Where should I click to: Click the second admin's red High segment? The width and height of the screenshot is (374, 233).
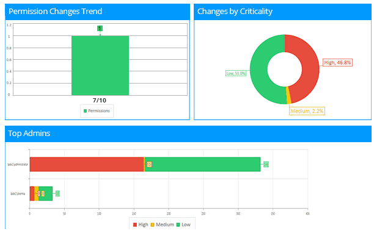pyautogui.click(x=32, y=193)
